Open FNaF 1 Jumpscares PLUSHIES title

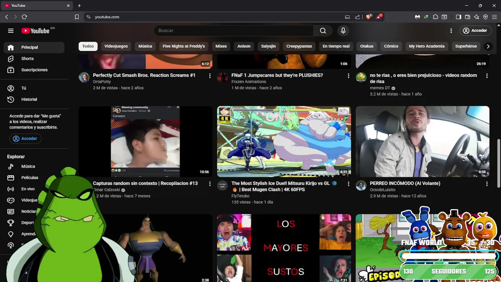click(277, 75)
